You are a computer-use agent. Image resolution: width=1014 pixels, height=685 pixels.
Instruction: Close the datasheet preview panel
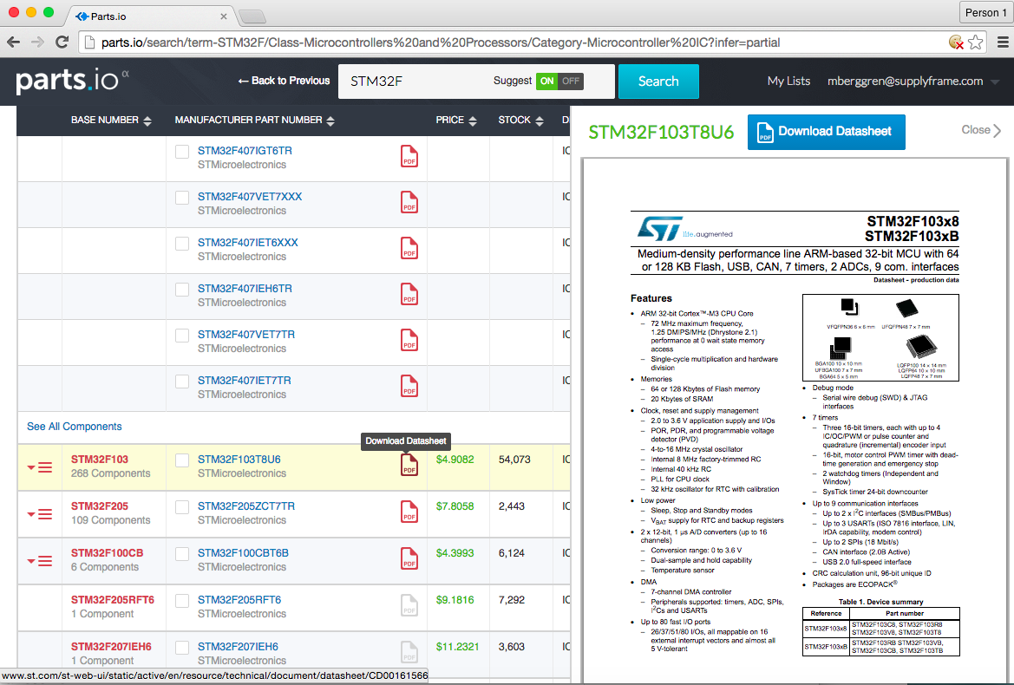(981, 130)
